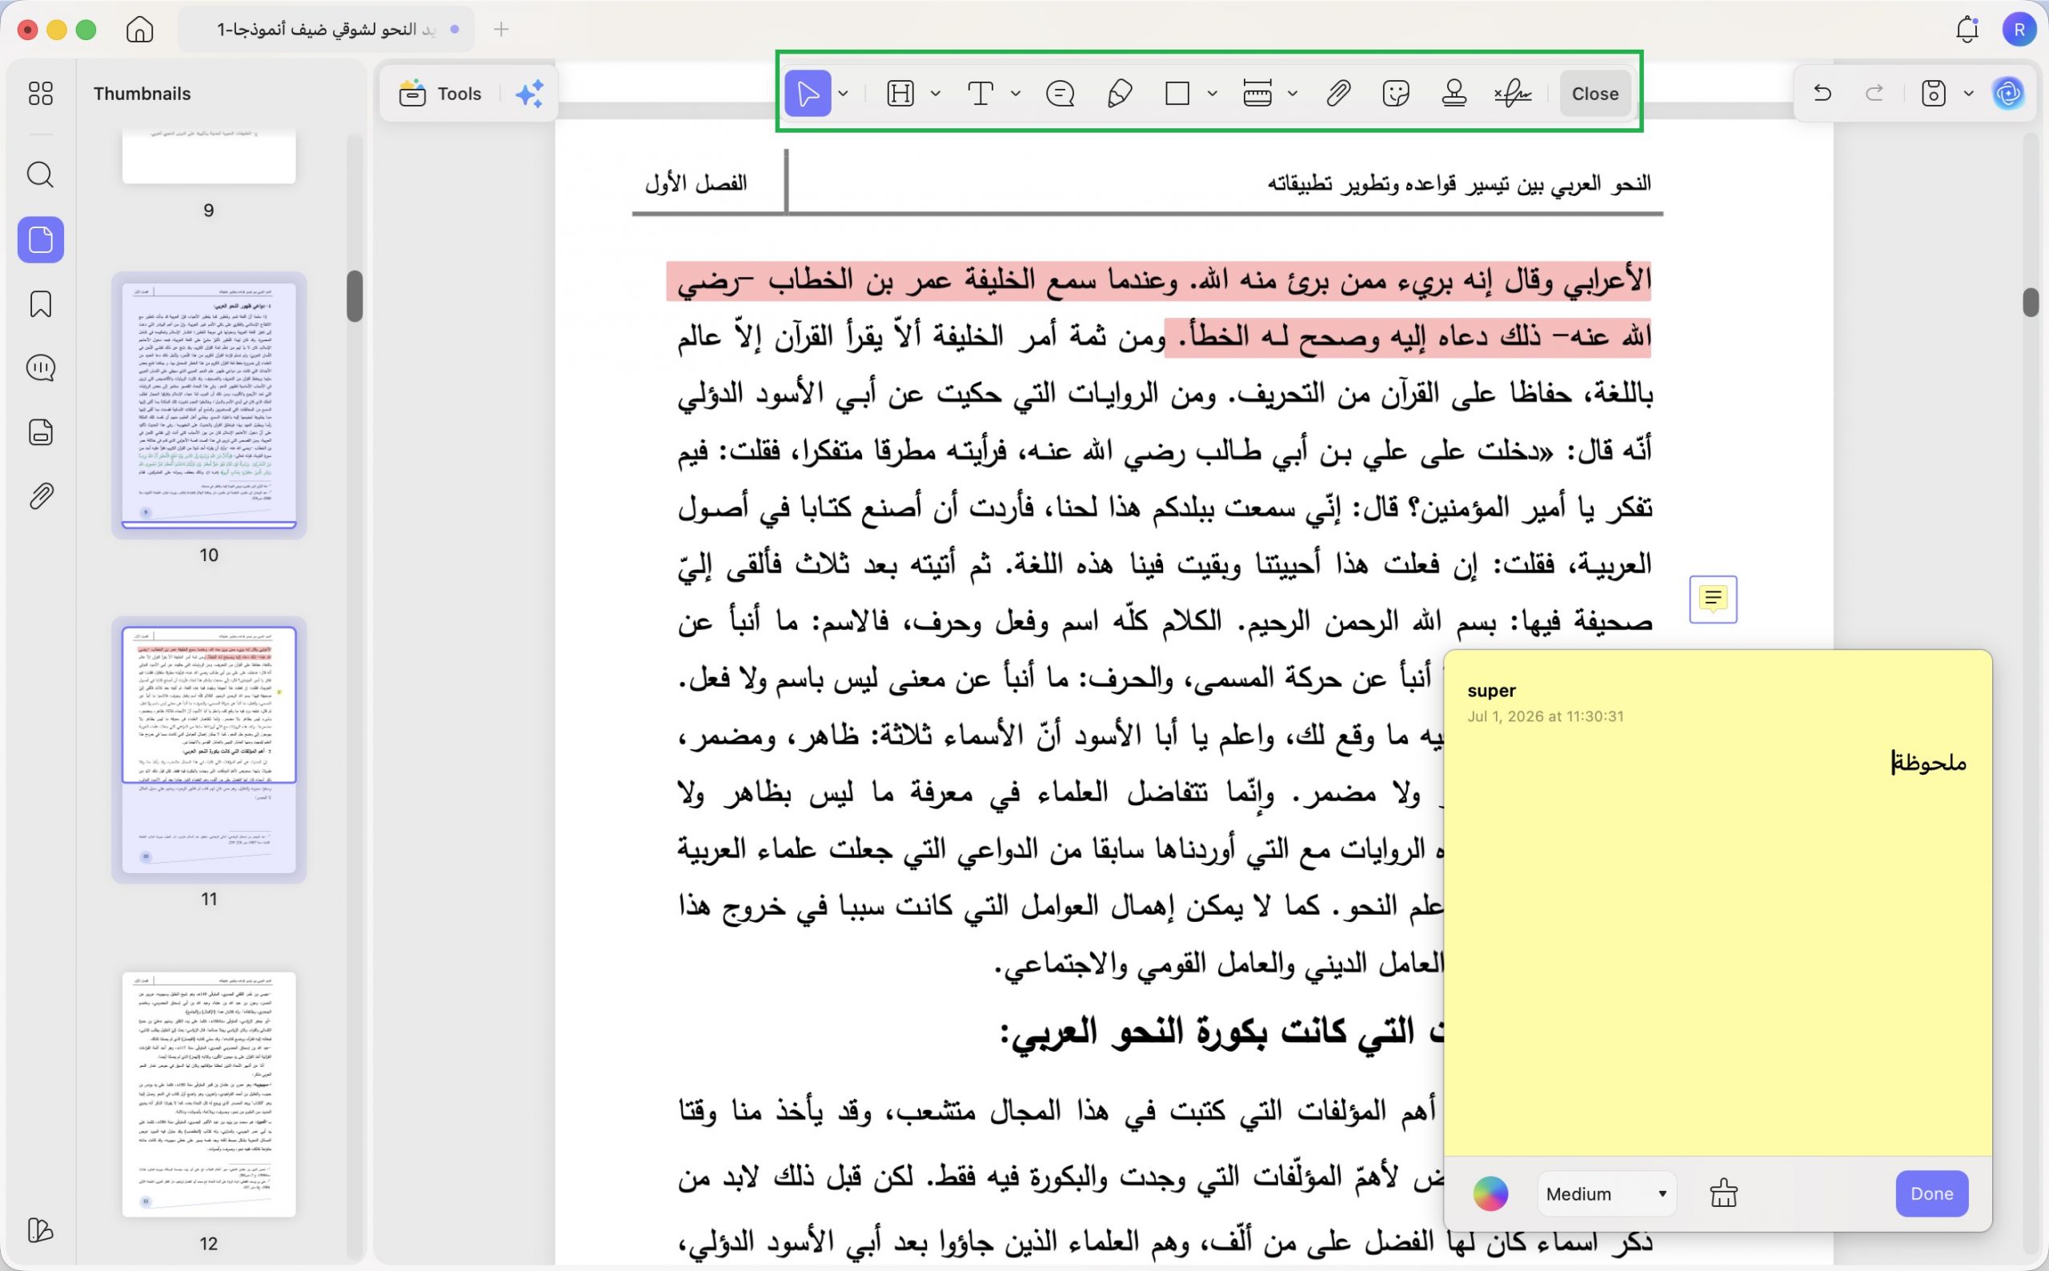The image size is (2049, 1271).
Task: Add a new tab with plus
Action: coord(501,30)
